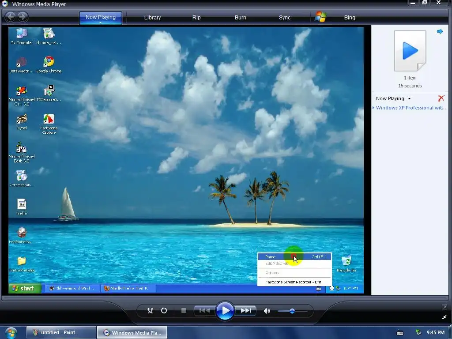The height and width of the screenshot is (339, 452).
Task: Toggle repeat mode
Action: tap(164, 310)
